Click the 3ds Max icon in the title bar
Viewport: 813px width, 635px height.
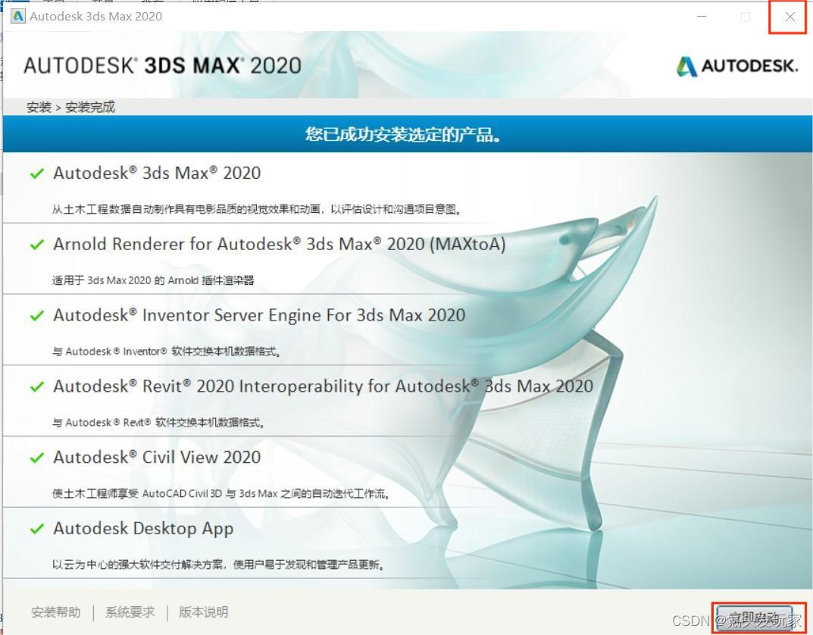17,16
